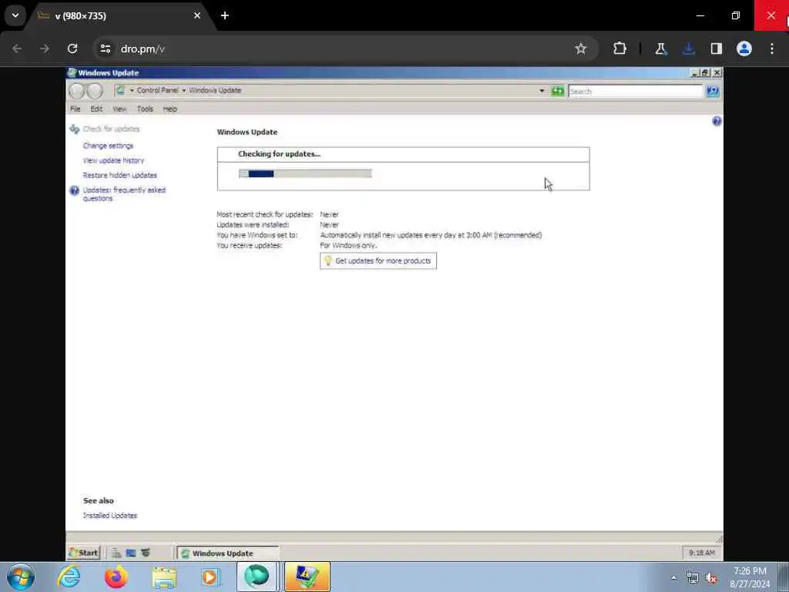Close the v (980×735) tab
Image resolution: width=789 pixels, height=592 pixels.
coord(197,15)
